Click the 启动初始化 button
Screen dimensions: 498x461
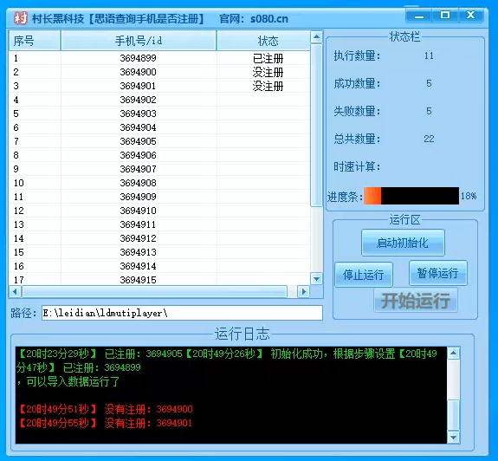click(x=403, y=243)
